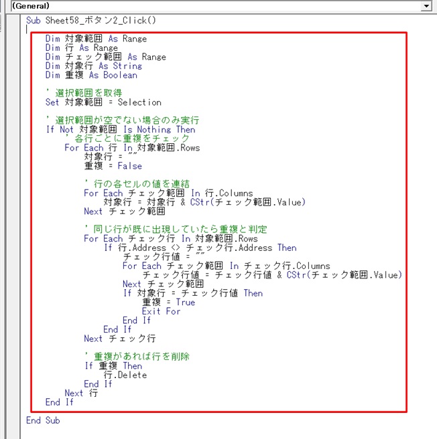Click 'チェック行値 = チェック行値 & CStr' line
Screen dimensions: 437x439
[272, 275]
